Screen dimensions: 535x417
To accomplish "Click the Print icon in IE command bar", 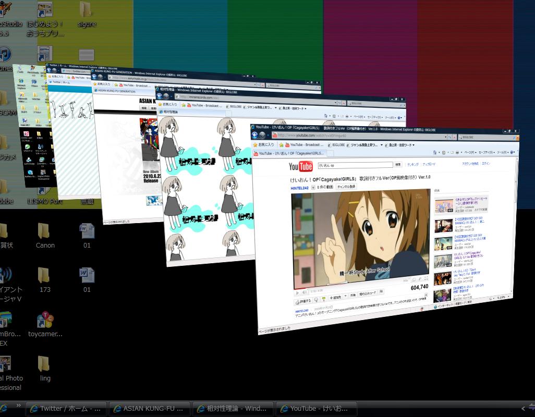I will click(457, 152).
